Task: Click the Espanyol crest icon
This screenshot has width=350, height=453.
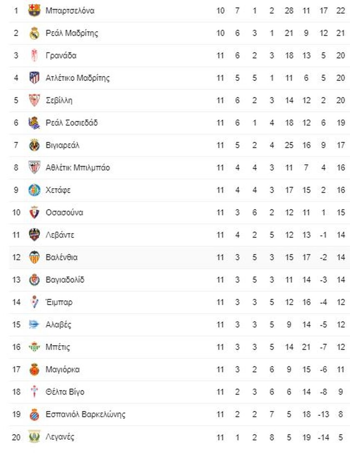Action: (x=35, y=414)
